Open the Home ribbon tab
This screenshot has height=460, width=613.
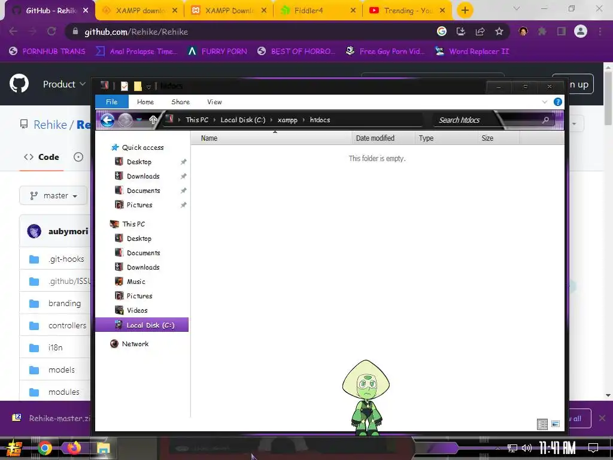[x=145, y=102]
